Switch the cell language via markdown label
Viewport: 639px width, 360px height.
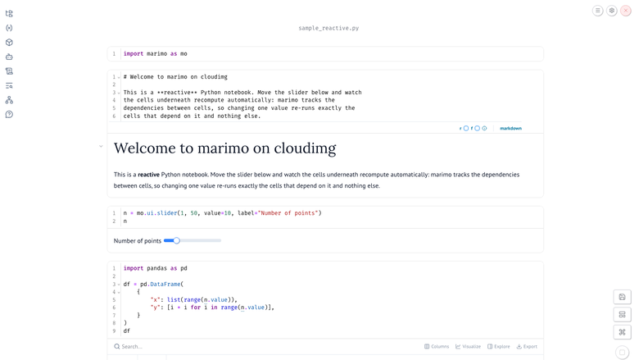coord(510,129)
